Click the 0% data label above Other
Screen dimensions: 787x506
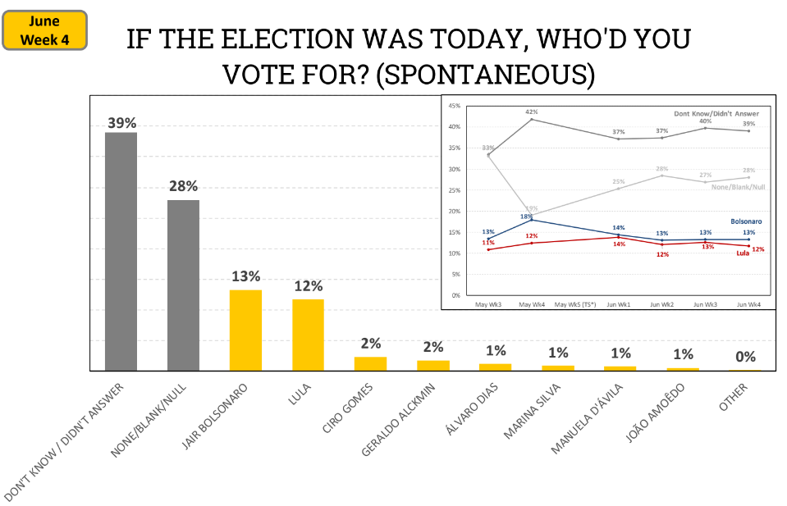tap(745, 356)
